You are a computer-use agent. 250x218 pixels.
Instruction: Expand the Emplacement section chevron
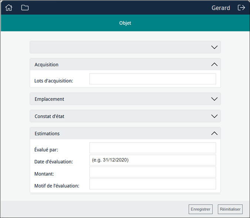pos(214,99)
